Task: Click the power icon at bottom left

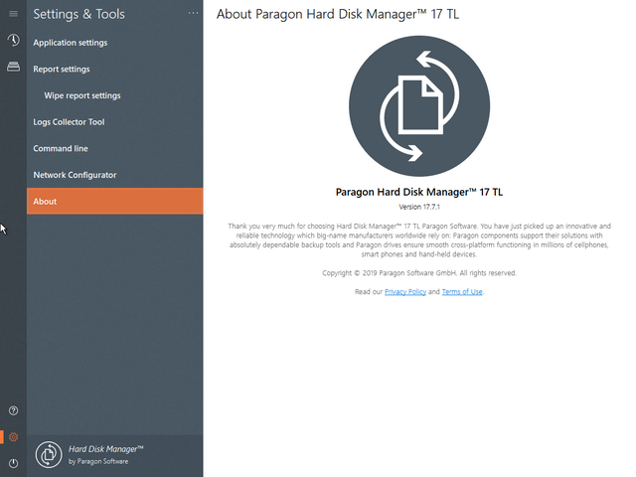Action: (x=13, y=463)
